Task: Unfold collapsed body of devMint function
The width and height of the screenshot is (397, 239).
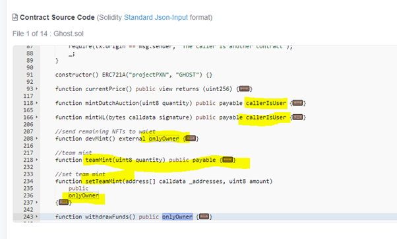Action: (x=191, y=139)
